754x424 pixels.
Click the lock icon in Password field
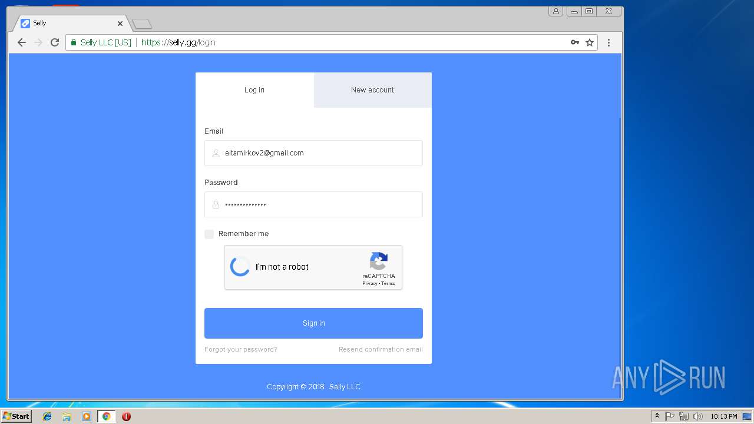(x=216, y=204)
